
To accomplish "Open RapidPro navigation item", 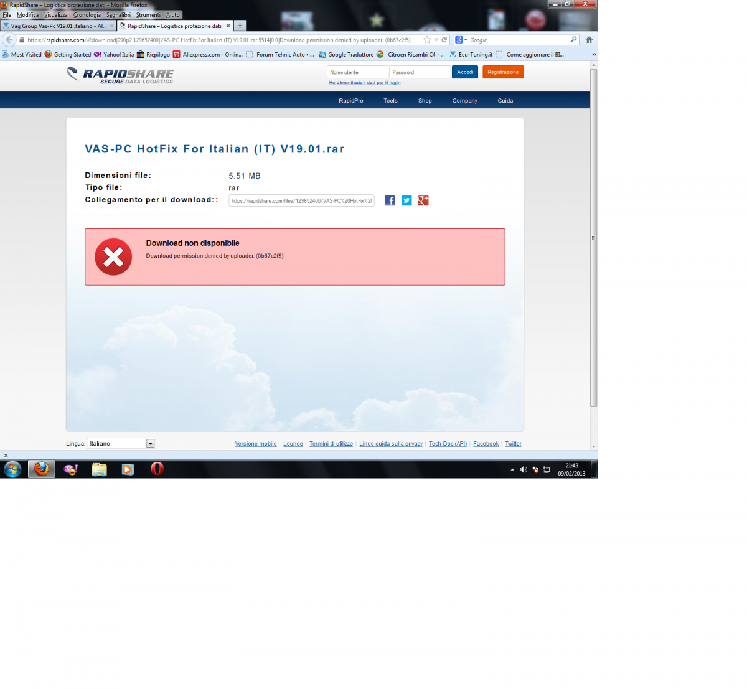I will pyautogui.click(x=351, y=101).
